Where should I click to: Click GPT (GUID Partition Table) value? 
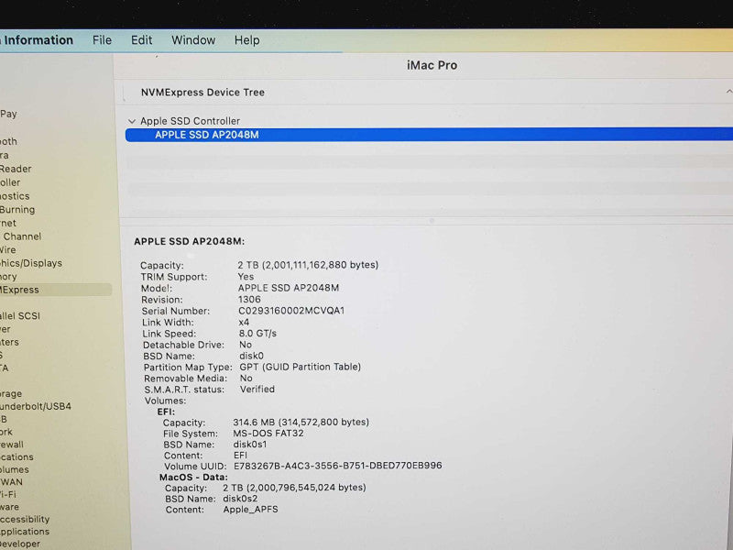(301, 367)
